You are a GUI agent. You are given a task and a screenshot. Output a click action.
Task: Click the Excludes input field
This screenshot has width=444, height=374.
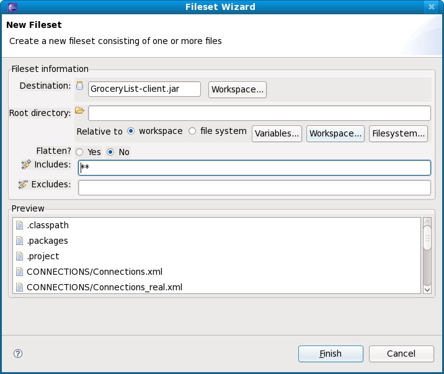(x=254, y=187)
